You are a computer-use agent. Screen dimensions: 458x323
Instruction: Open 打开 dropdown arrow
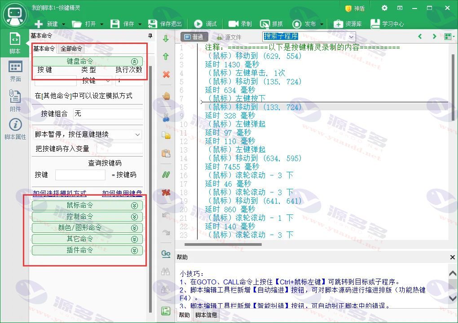[101, 24]
